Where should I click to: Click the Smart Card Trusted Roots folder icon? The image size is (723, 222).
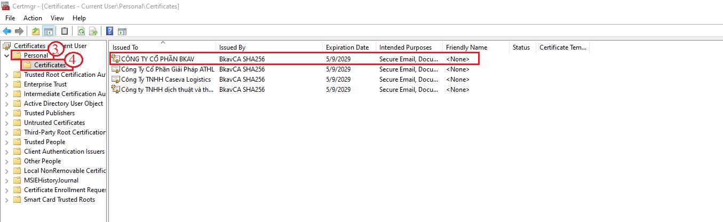pyautogui.click(x=17, y=200)
